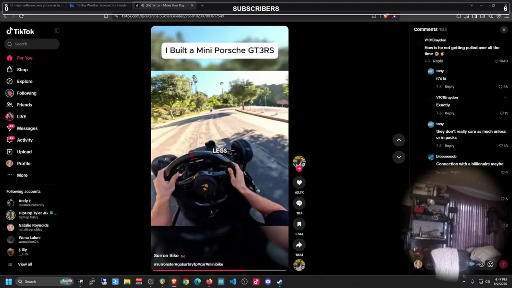Insert a mention with the @ button

coord(482,264)
